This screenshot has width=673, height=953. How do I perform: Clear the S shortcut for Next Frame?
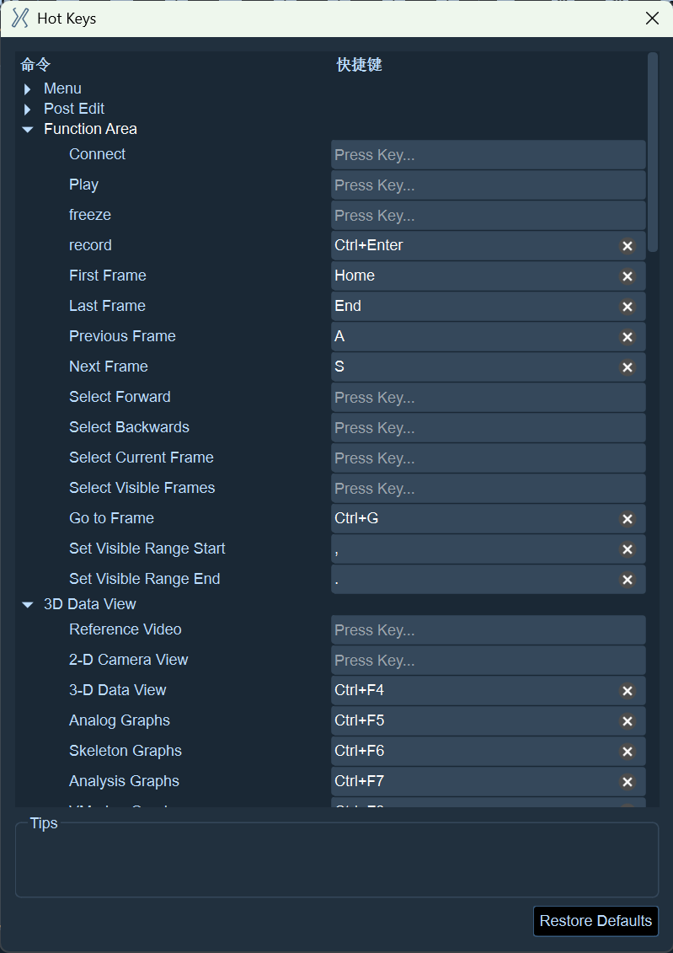click(x=628, y=367)
